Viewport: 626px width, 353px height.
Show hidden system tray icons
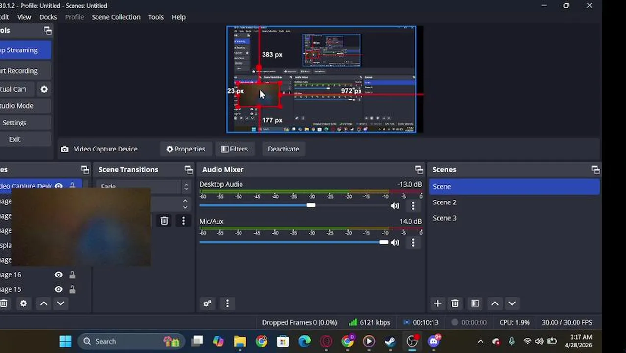480,341
